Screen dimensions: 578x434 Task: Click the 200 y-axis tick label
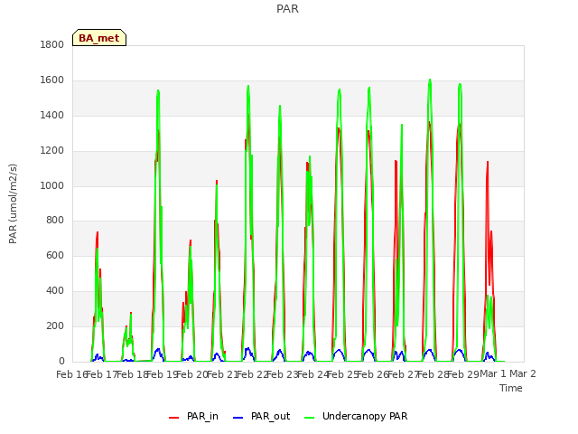click(55, 325)
